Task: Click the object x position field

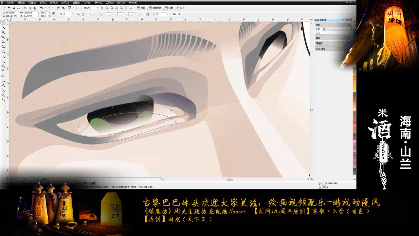Action: pyautogui.click(x=11, y=12)
